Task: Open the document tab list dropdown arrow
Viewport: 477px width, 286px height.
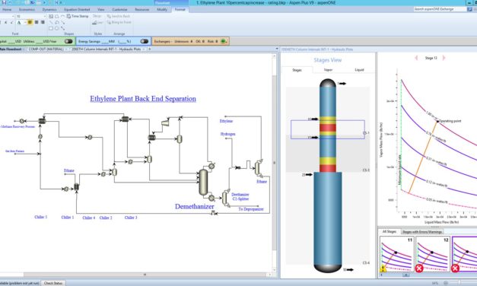Action: pyautogui.click(x=276, y=49)
